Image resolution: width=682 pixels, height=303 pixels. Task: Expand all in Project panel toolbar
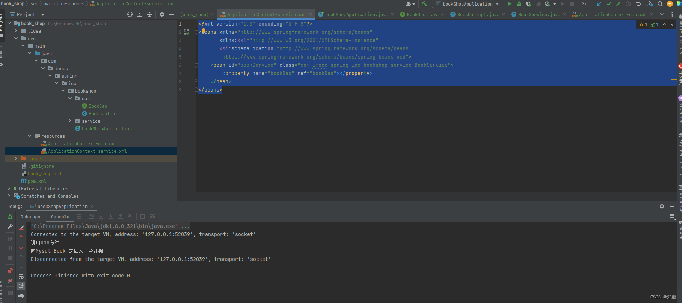(140, 14)
